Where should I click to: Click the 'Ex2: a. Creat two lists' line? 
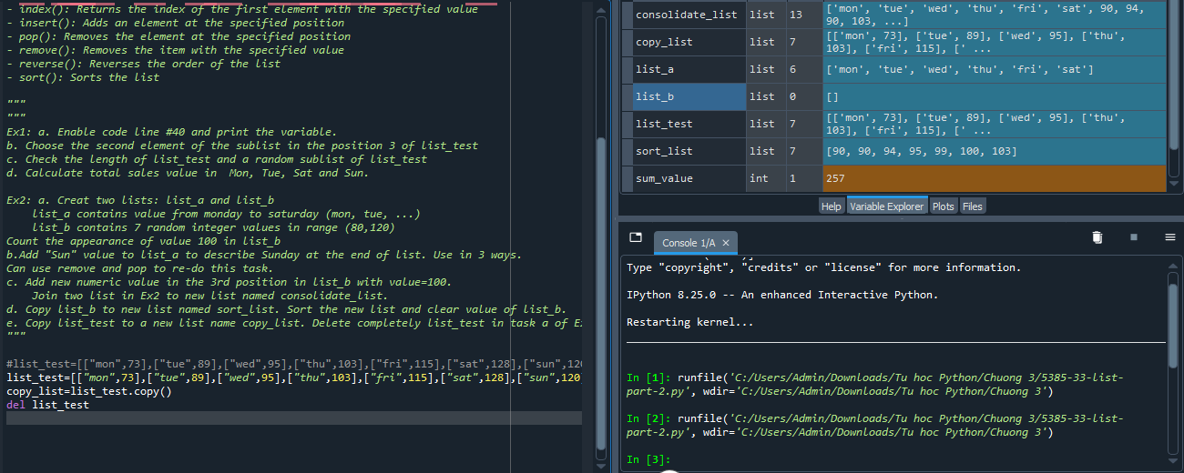pyautogui.click(x=140, y=200)
